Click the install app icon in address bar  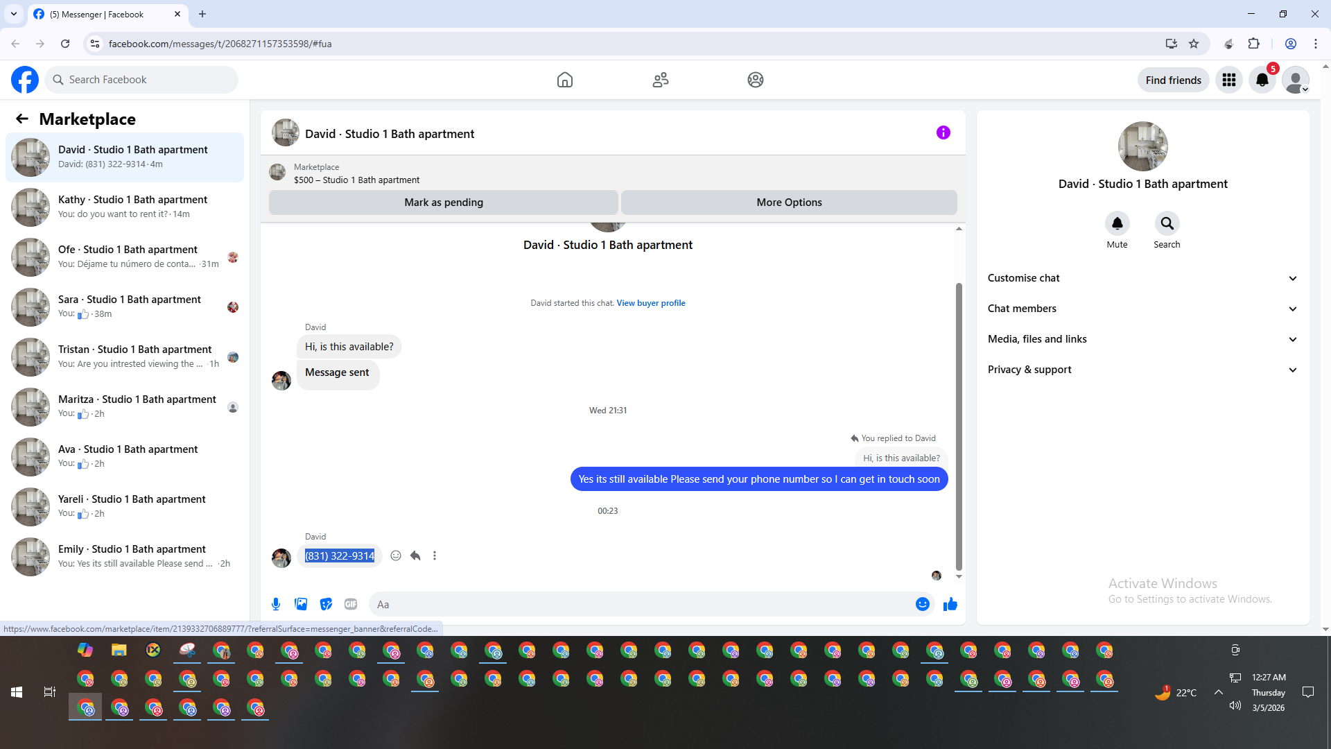point(1171,44)
